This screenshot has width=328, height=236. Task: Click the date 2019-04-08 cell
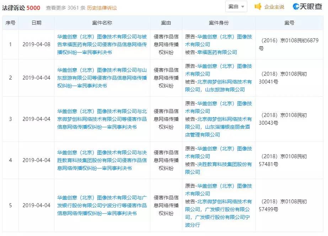click(x=36, y=44)
